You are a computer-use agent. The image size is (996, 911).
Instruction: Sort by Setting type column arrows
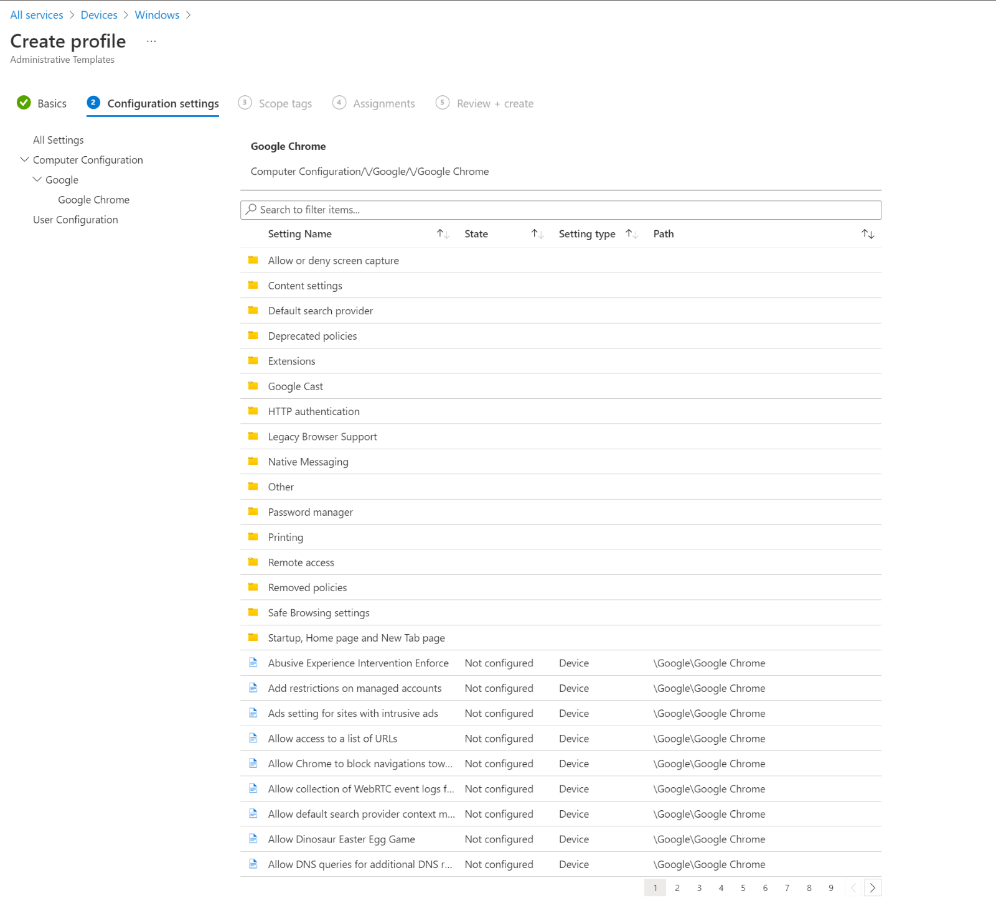632,234
